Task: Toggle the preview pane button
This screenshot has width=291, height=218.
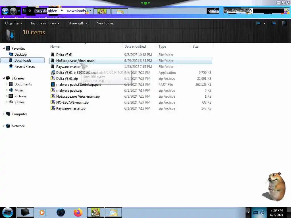Action: coord(274,23)
